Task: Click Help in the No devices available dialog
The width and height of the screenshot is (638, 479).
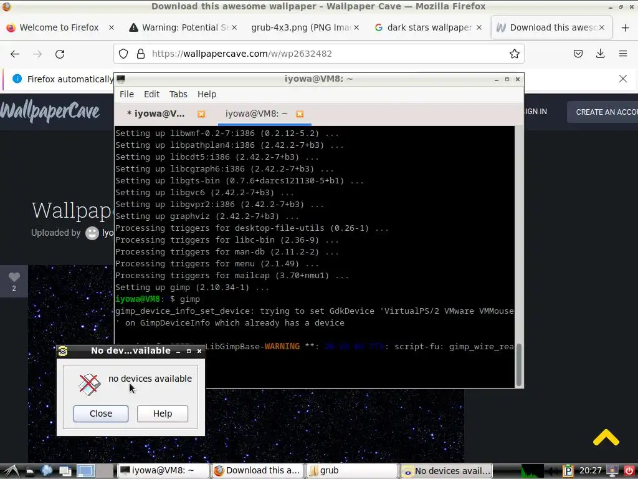Action: [x=163, y=414]
